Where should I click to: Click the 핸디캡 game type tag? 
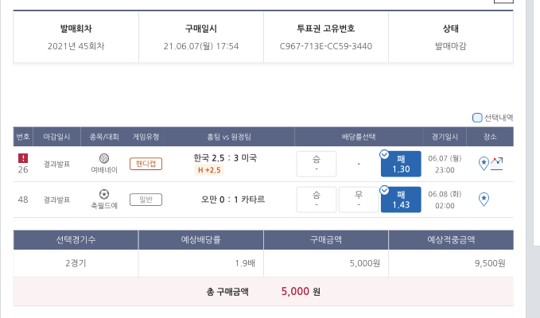146,164
